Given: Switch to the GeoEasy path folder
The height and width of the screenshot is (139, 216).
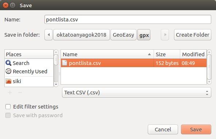Looking at the screenshot, I should point(123,35).
